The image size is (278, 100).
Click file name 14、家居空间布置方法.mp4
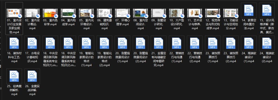tap(249, 24)
